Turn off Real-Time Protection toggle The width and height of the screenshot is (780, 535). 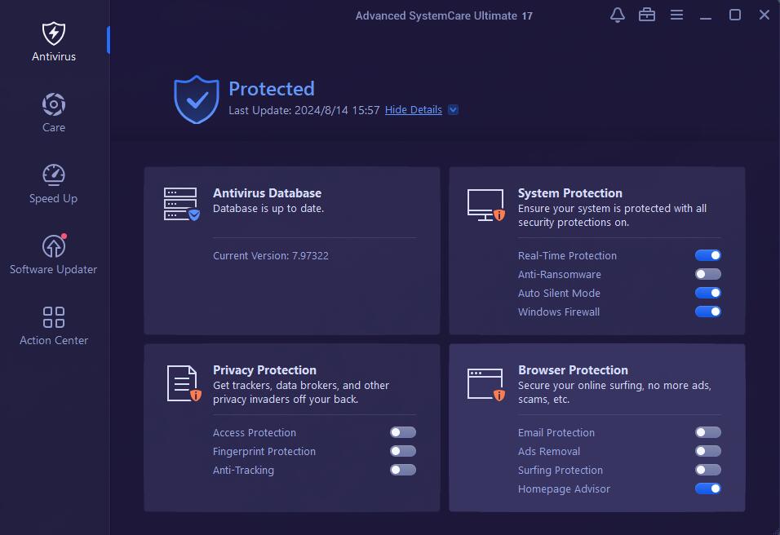(708, 255)
